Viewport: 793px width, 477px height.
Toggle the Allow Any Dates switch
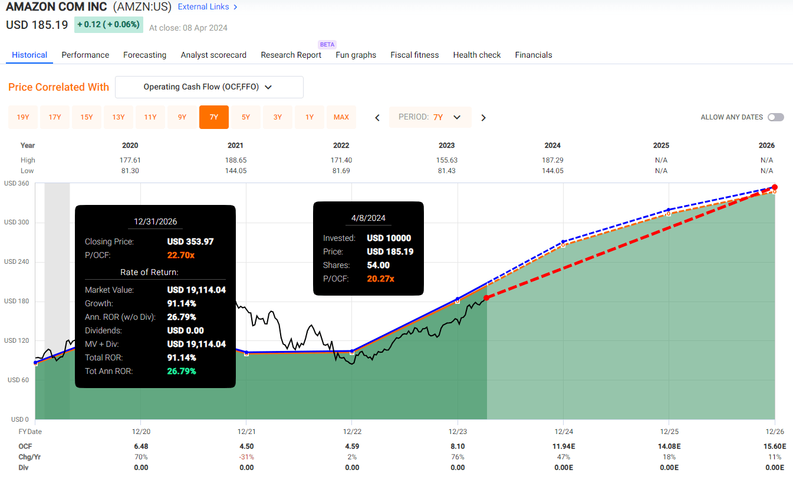(776, 117)
